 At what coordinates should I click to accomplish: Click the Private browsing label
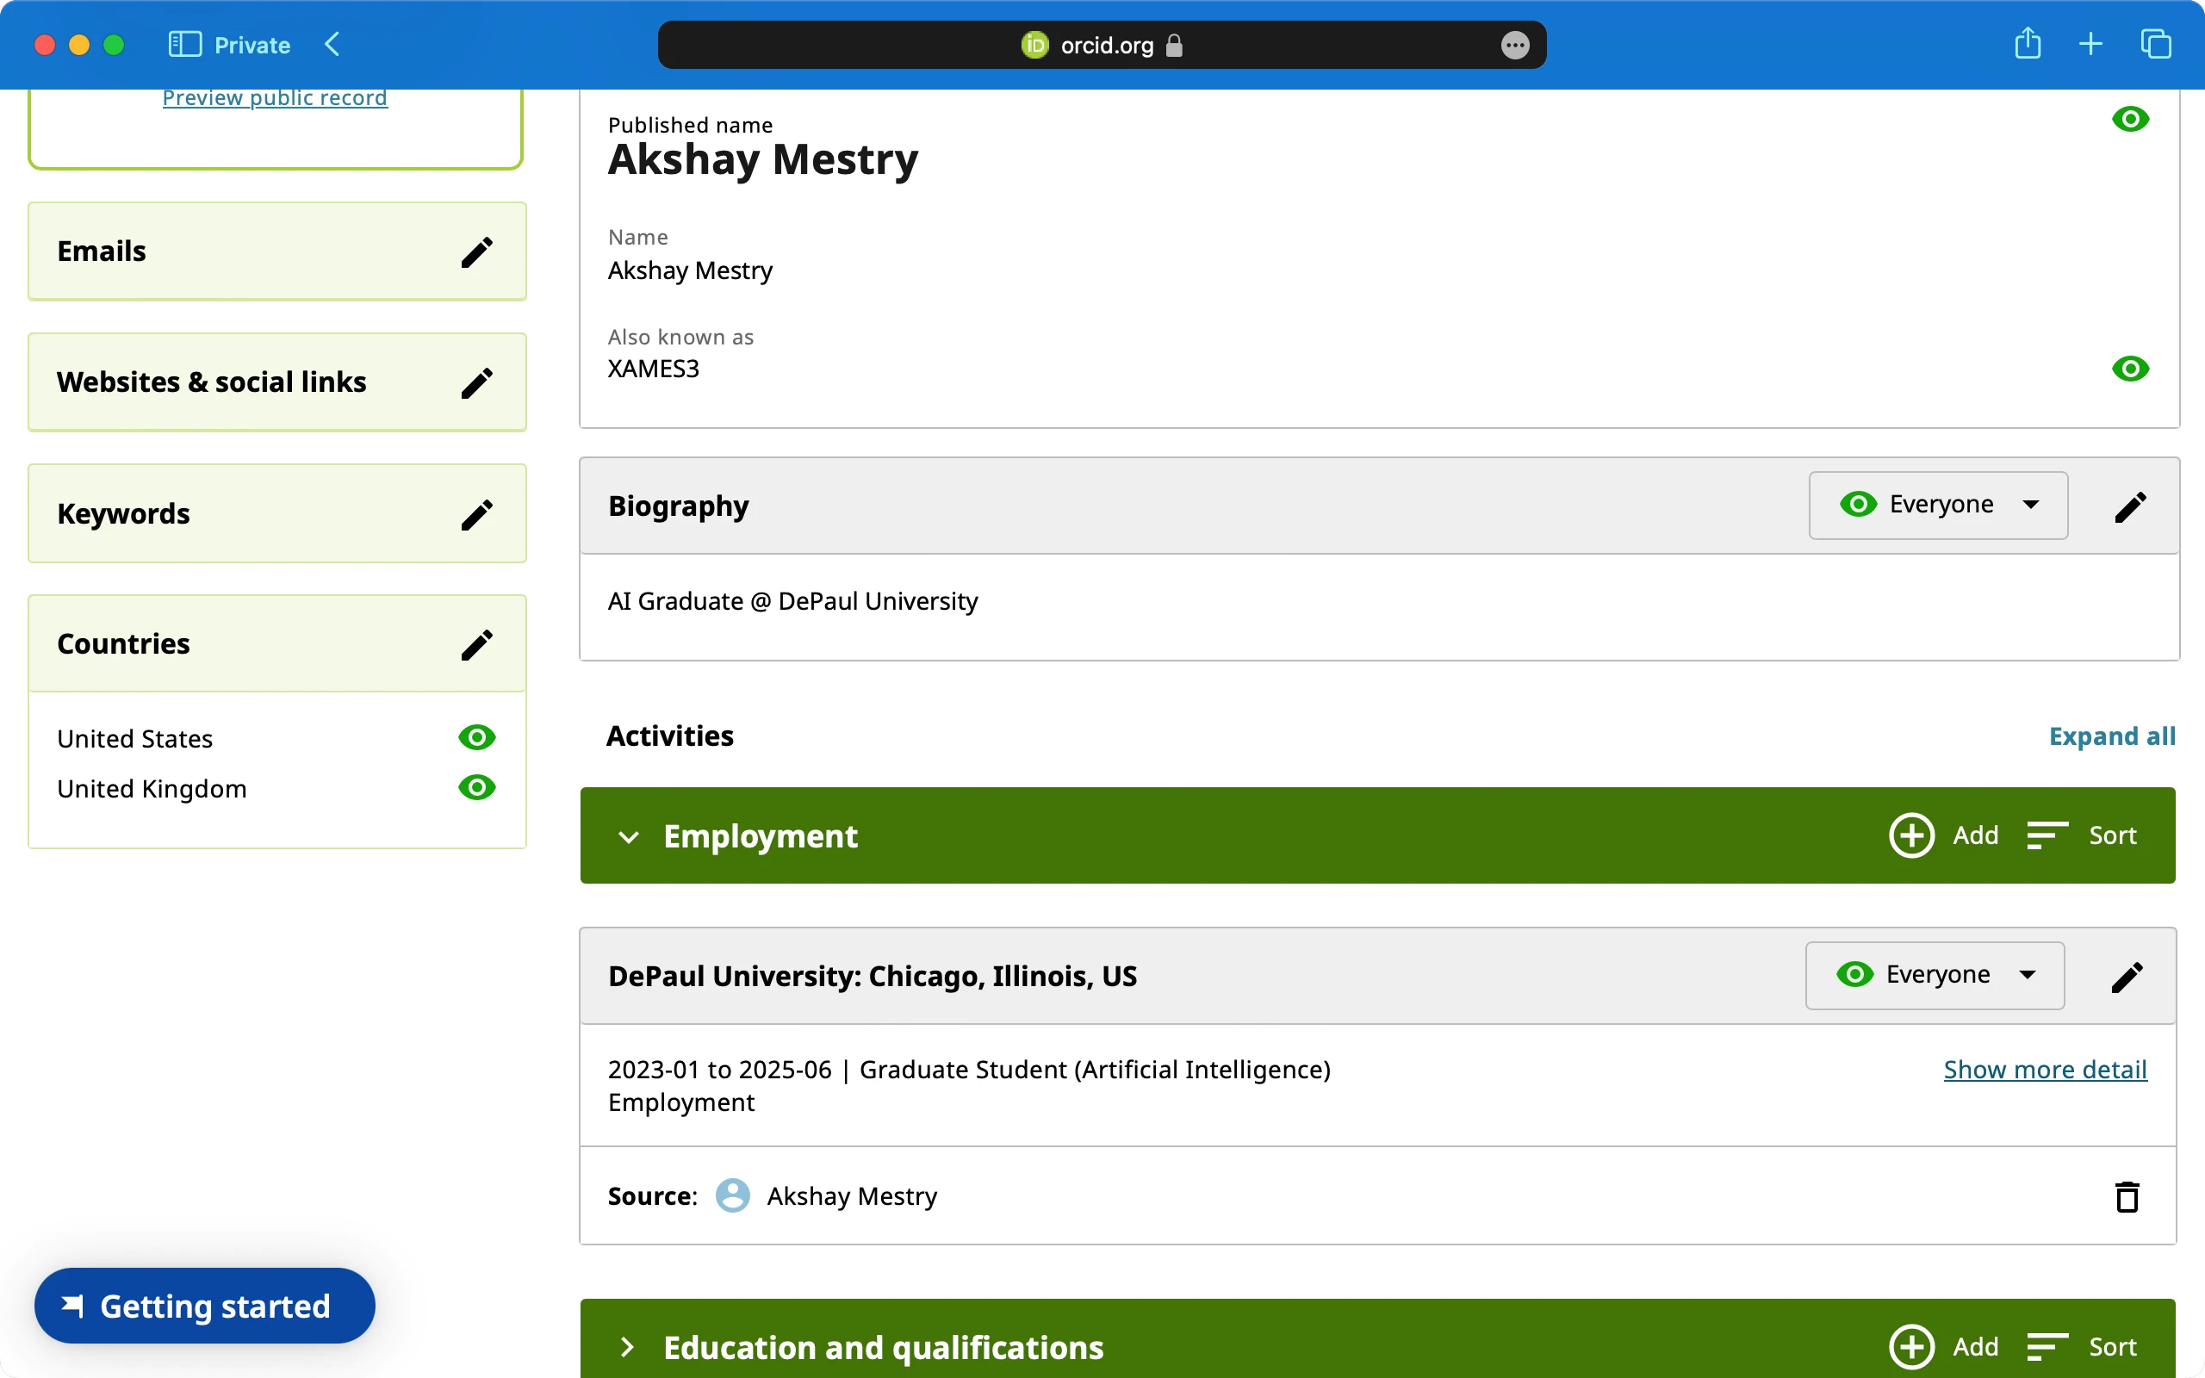pos(252,46)
